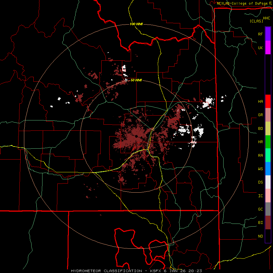273x273 pixels.
Task: Select the IC pink legend swatch
Action: tap(268, 196)
